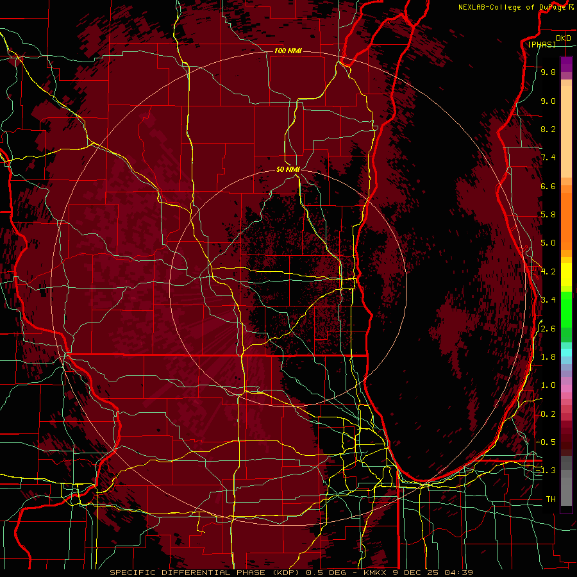Click the cyan segment of the color bar
Viewport: 577px width, 577px height.
[566, 353]
